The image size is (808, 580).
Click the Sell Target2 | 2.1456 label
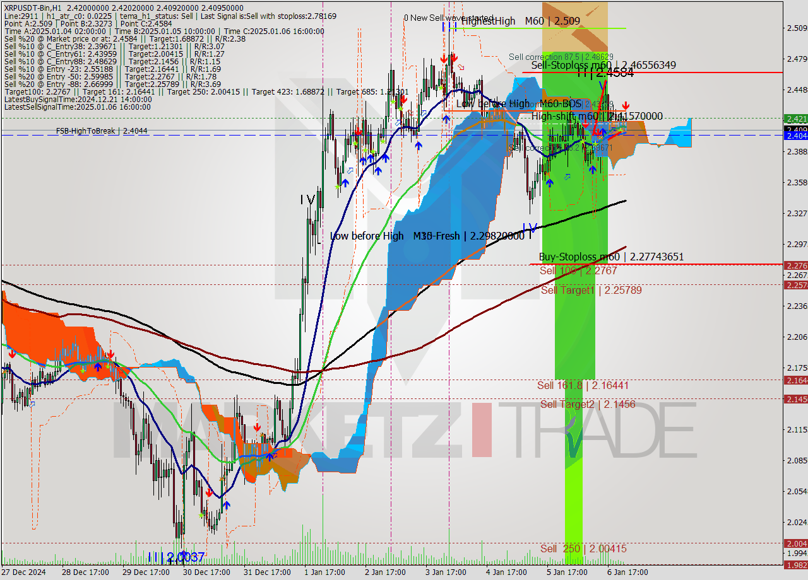click(588, 404)
